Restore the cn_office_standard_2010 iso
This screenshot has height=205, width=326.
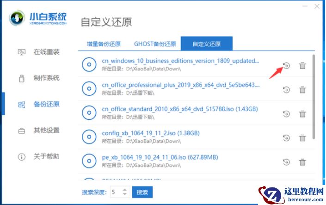pyautogui.click(x=286, y=114)
